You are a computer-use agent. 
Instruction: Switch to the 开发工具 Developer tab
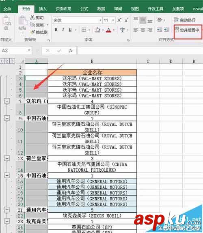click(155, 9)
